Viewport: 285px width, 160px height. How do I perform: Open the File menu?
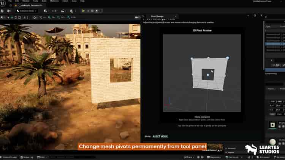(x=10, y=1)
